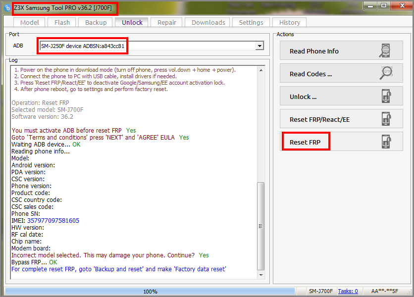The width and height of the screenshot is (414, 297).
Task: Minimize the Z3X Samsung Tool window
Action: point(370,5)
